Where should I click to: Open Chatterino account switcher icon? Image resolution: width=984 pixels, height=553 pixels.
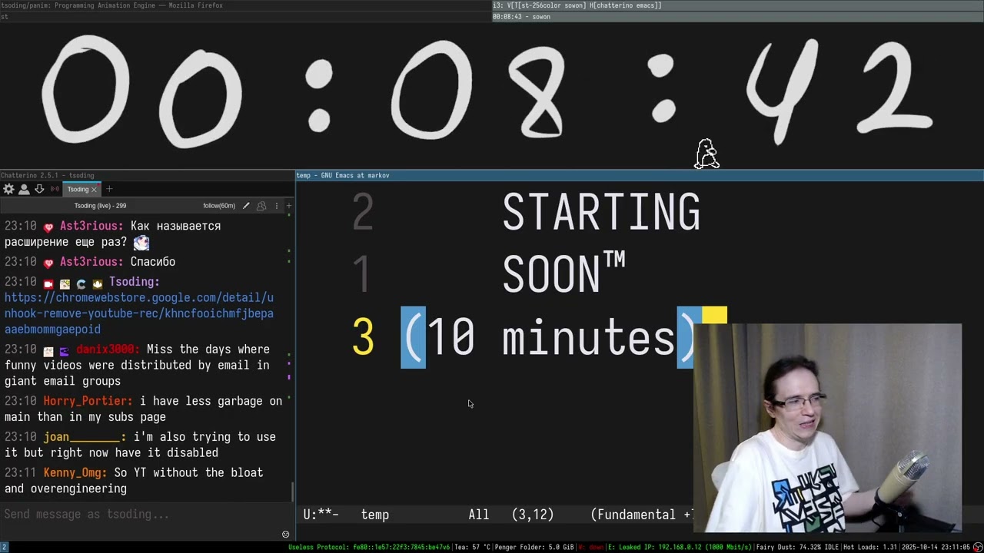24,189
